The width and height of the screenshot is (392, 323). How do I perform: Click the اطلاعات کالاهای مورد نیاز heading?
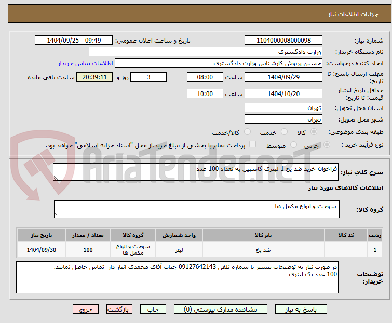point(345,188)
